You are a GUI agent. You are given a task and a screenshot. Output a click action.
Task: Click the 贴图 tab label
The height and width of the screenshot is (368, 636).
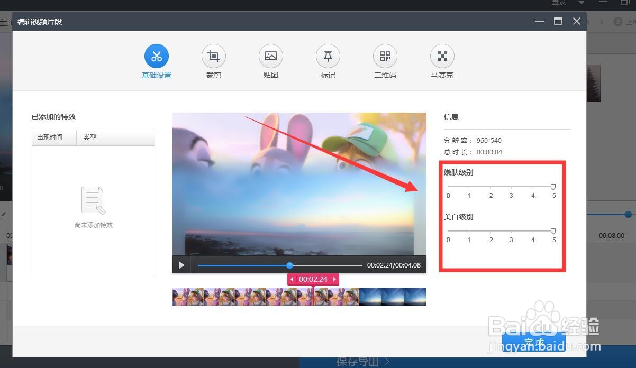pos(271,76)
